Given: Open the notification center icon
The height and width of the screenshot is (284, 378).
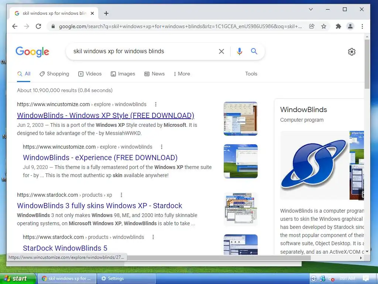Looking at the screenshot, I should point(366,278).
